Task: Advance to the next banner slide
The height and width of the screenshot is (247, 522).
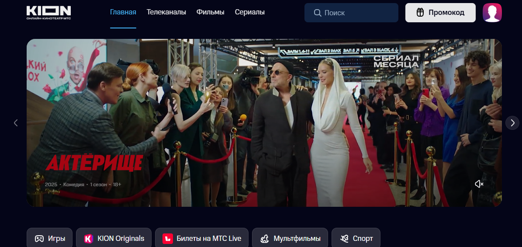Action: pyautogui.click(x=512, y=123)
